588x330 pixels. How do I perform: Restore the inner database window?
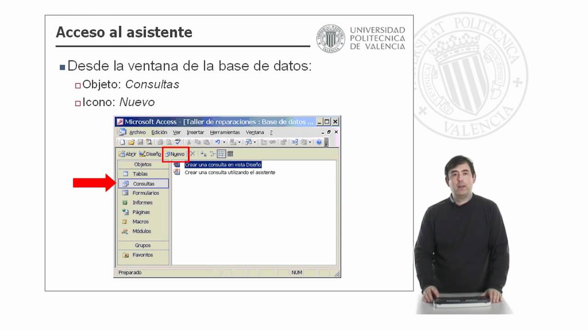point(329,132)
